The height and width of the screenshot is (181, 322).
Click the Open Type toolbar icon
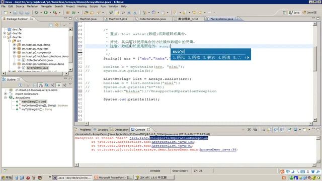(86, 13)
